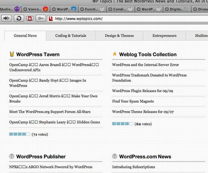
Task: Open the Coding & Tutorials tab
Action: coord(71,36)
